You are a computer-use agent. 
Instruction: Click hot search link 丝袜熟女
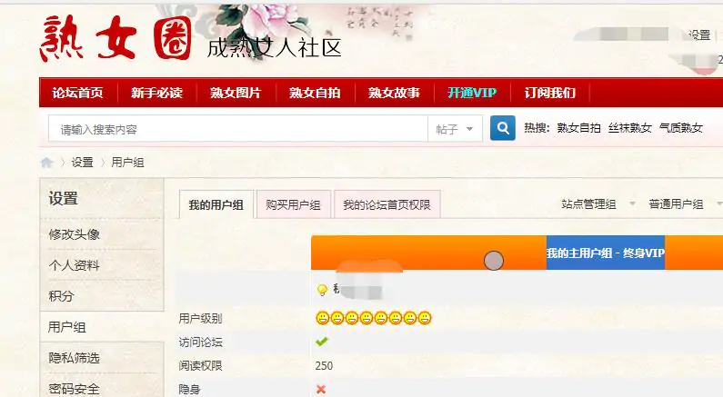click(x=630, y=127)
